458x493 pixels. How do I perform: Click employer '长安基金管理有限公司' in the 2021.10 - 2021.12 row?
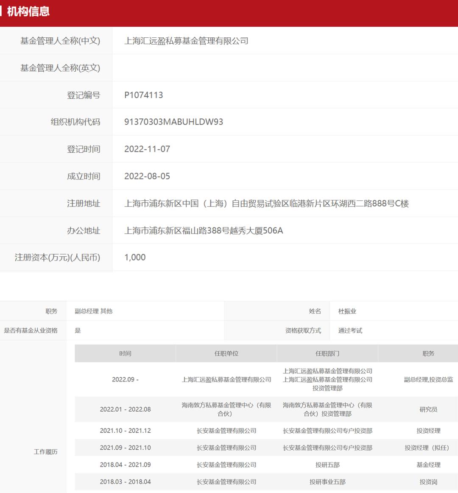point(226,431)
